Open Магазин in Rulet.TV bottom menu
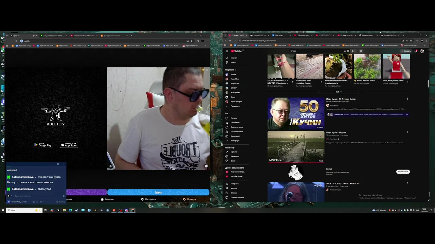 107,199
